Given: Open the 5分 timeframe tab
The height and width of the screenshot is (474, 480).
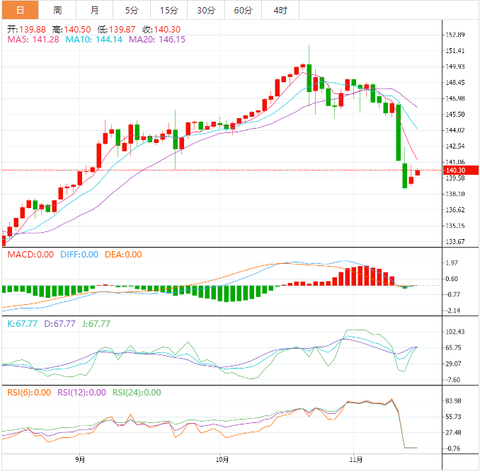Looking at the screenshot, I should 132,10.
